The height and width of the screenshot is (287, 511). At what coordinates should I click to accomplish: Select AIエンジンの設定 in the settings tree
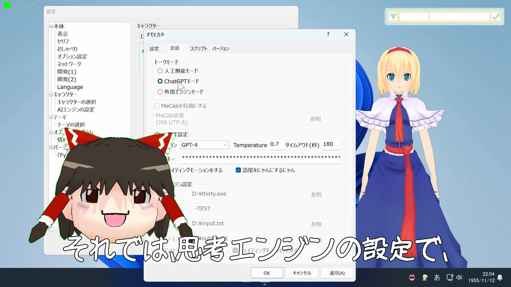point(76,109)
